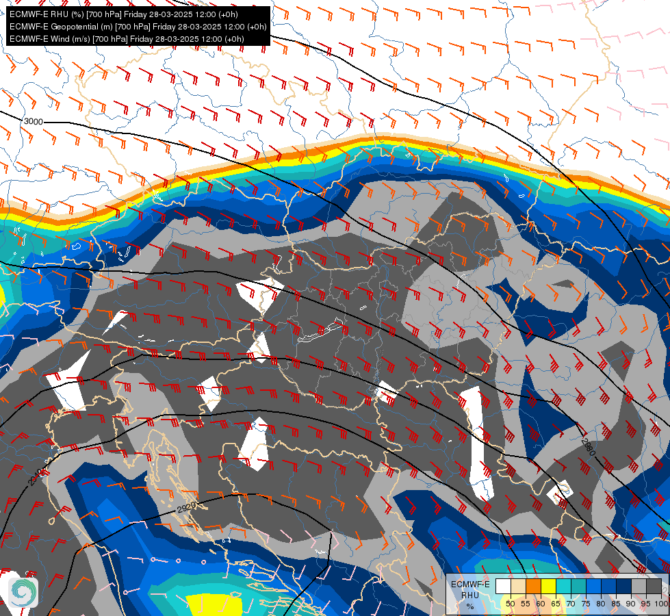Click the legend value 85
670x616 pixels.
pyautogui.click(x=616, y=604)
